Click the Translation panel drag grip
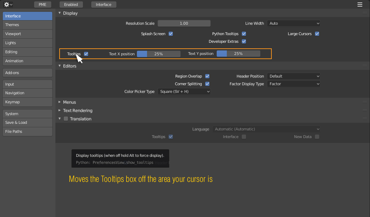This screenshot has height=217, width=370. pos(364,119)
